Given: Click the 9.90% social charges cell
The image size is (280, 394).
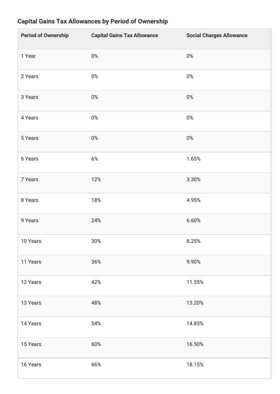Looking at the screenshot, I should point(193,262).
